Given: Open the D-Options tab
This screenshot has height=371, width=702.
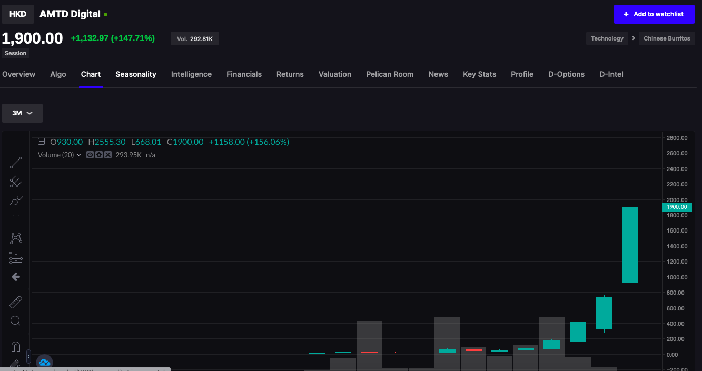Looking at the screenshot, I should [566, 74].
